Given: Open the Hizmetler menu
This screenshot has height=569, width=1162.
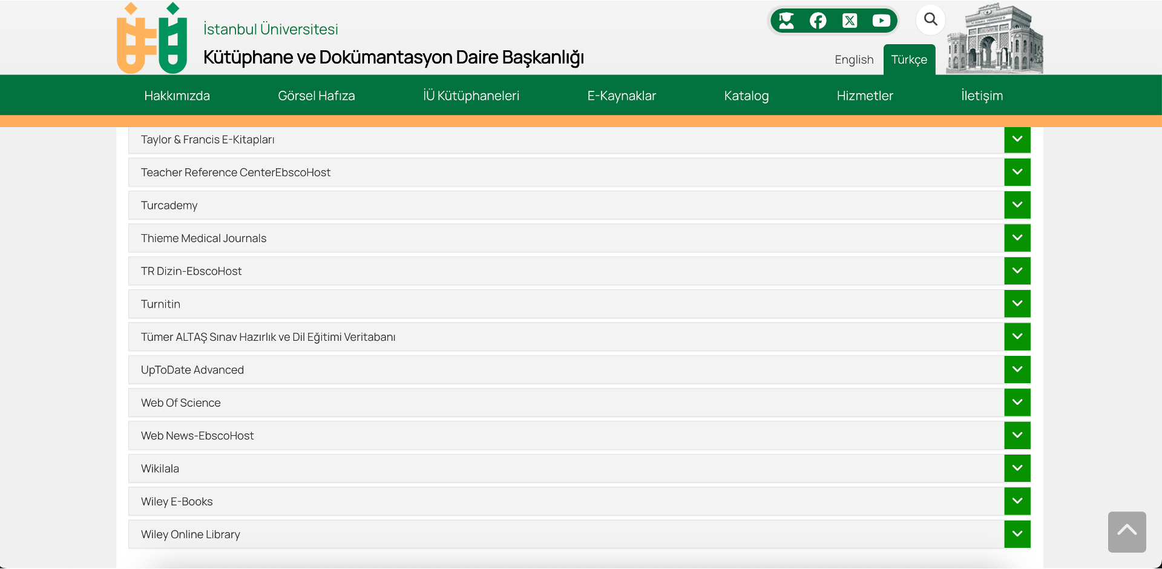Looking at the screenshot, I should click(865, 96).
